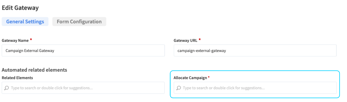Viewport: 347px width, 102px height.
Task: Click the Gateway Name label
Action: pyautogui.click(x=15, y=40)
